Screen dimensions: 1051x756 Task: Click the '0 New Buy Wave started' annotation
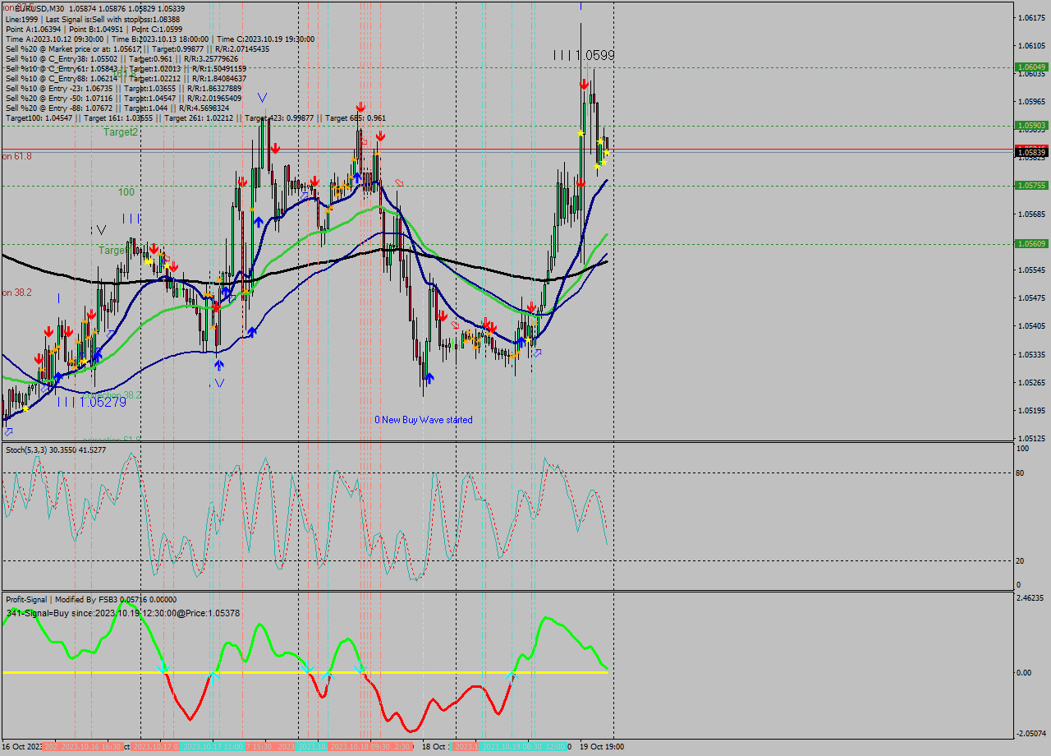pyautogui.click(x=424, y=420)
